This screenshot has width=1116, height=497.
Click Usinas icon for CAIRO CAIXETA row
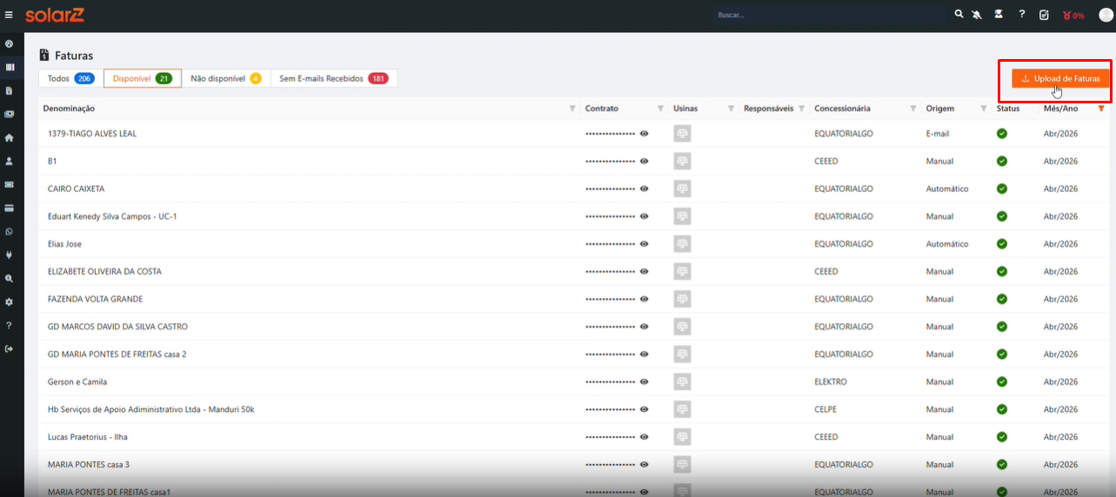click(x=682, y=189)
